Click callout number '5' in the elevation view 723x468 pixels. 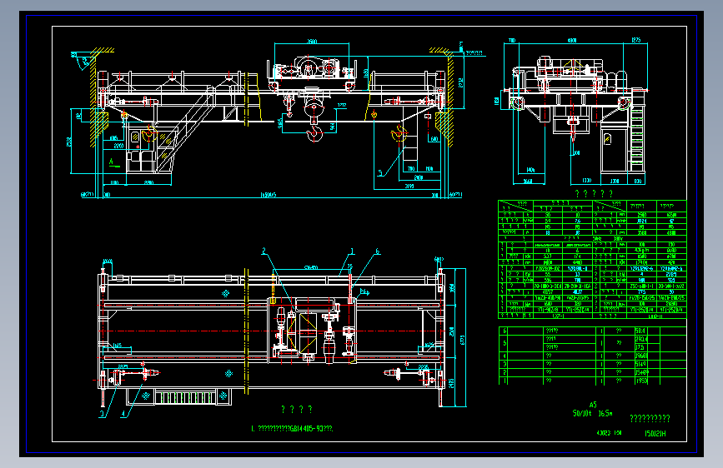(380, 173)
